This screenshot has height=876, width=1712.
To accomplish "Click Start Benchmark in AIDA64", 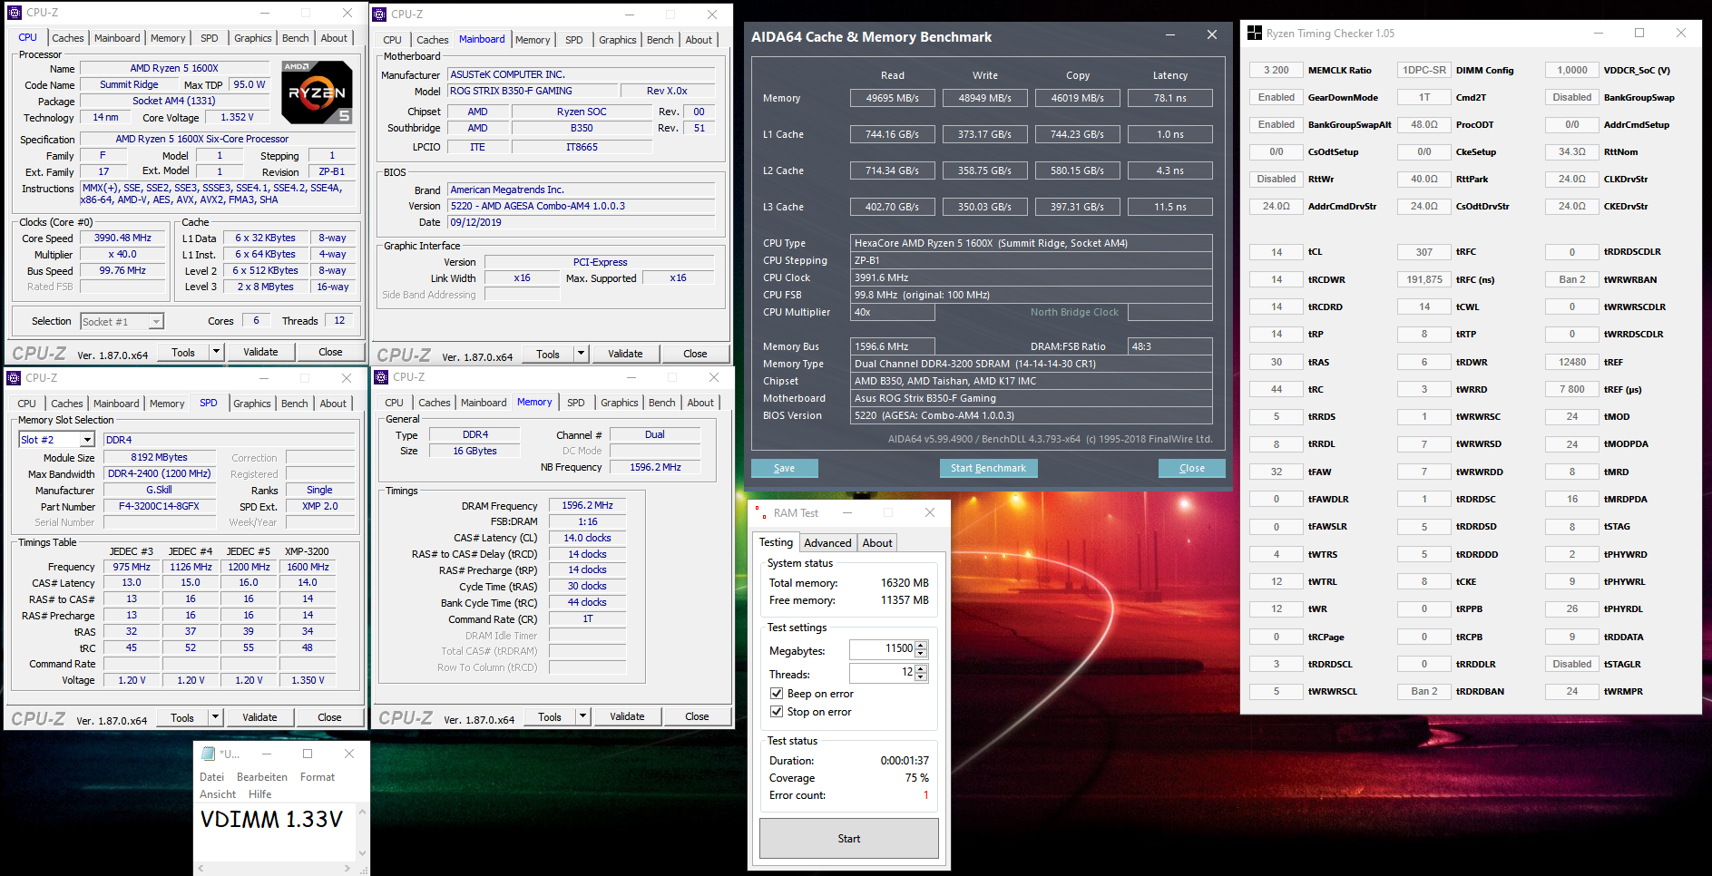I will (x=988, y=468).
